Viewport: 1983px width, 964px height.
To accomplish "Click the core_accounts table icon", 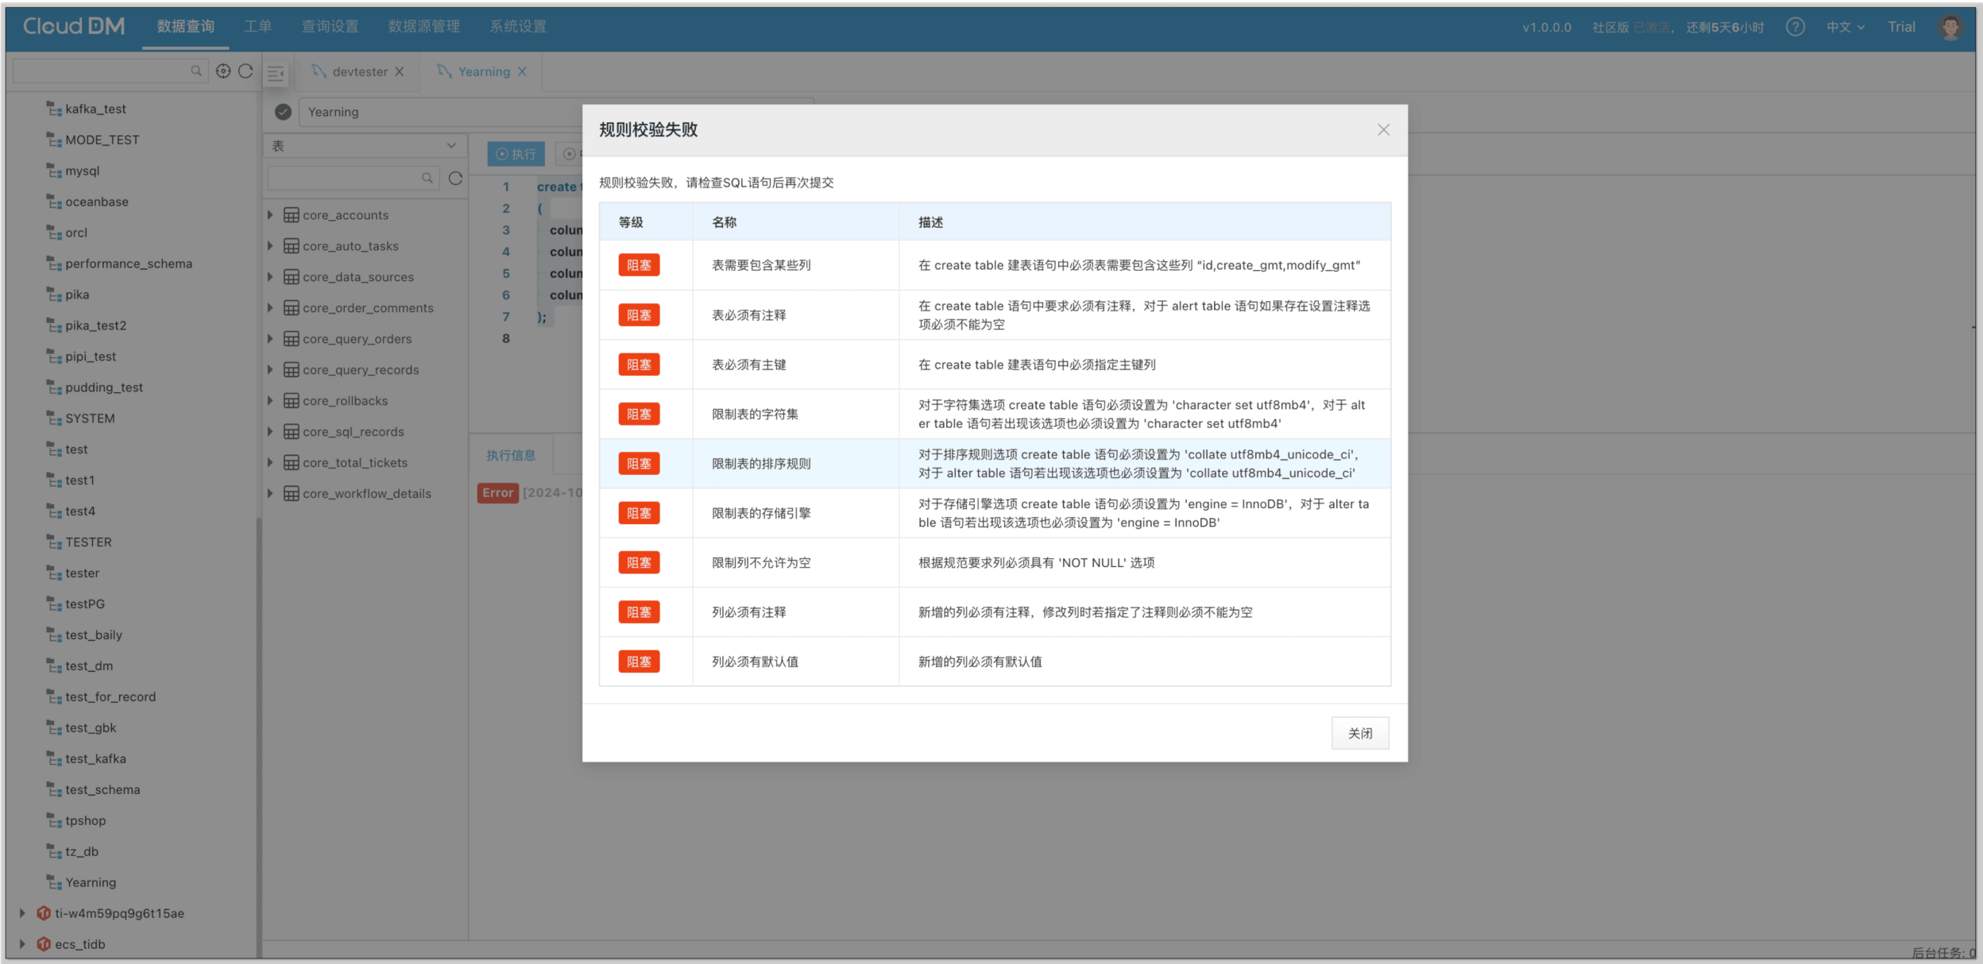I will coord(292,215).
